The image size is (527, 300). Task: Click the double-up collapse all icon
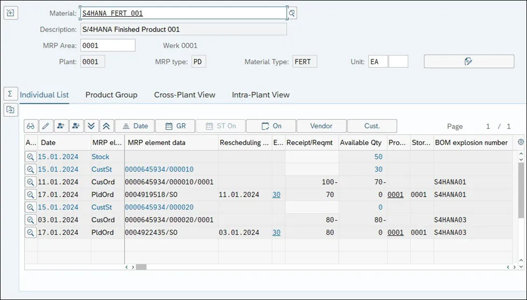tap(107, 126)
